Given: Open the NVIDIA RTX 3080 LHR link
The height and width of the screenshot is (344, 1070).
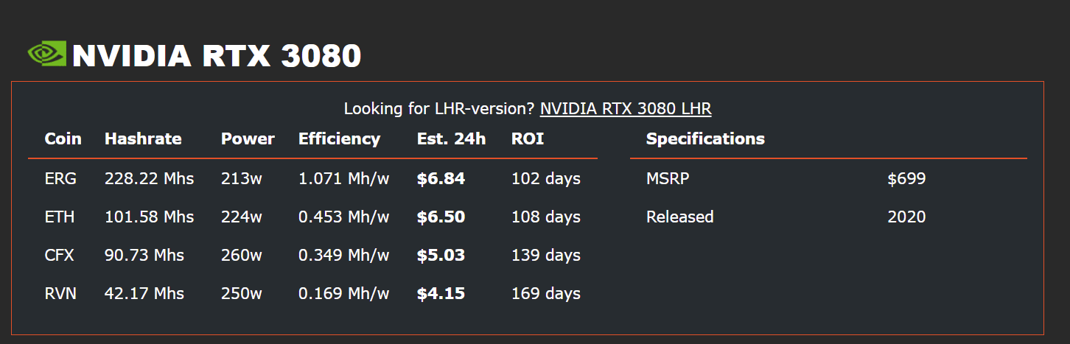Looking at the screenshot, I should coord(626,109).
